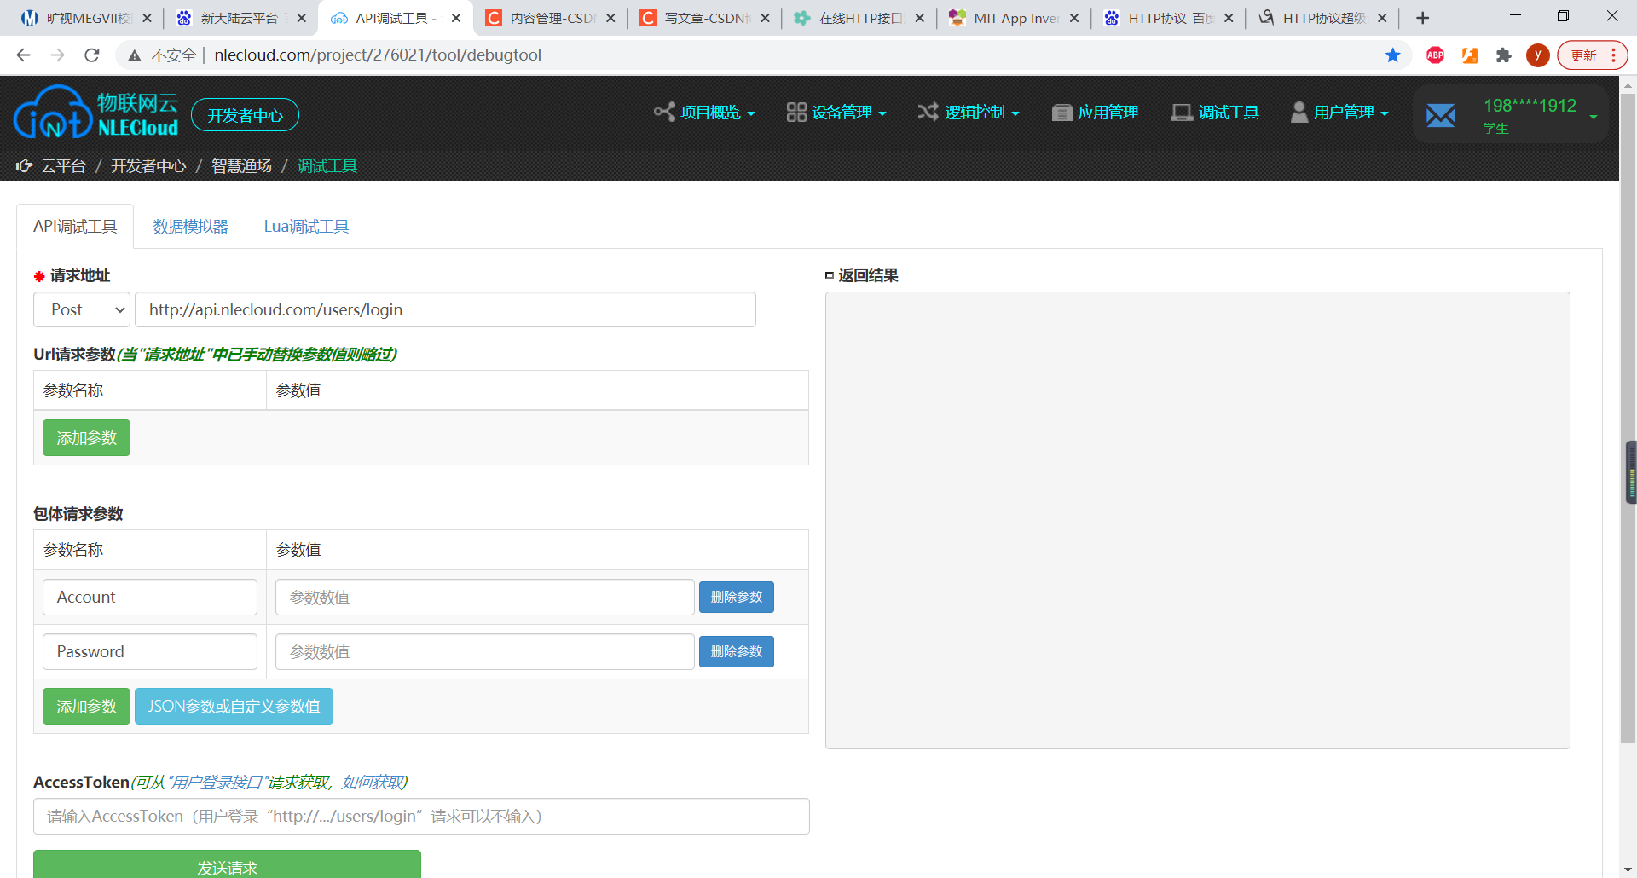Click 添加参数 under Url请求参数

[86, 438]
